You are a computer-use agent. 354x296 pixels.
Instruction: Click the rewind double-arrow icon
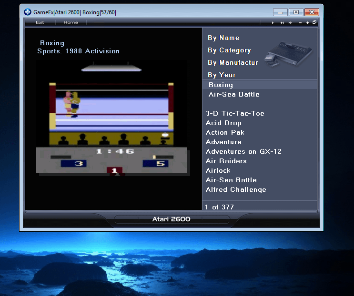[x=282, y=22]
